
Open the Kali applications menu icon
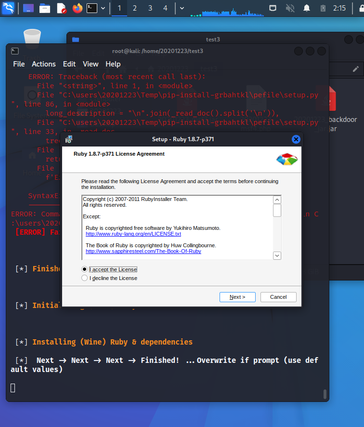coord(8,8)
